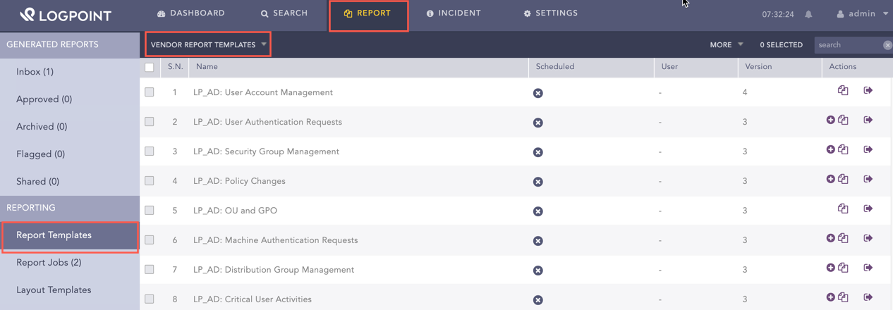This screenshot has width=893, height=310.
Task: Clone the LP_AD: OU and GPO template
Action: [x=843, y=209]
